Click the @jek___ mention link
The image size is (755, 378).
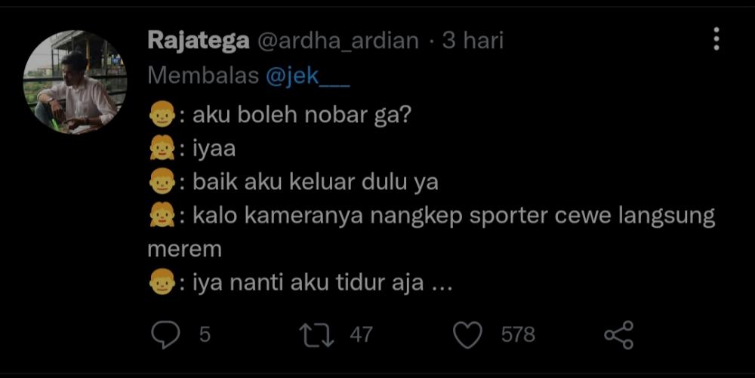308,76
